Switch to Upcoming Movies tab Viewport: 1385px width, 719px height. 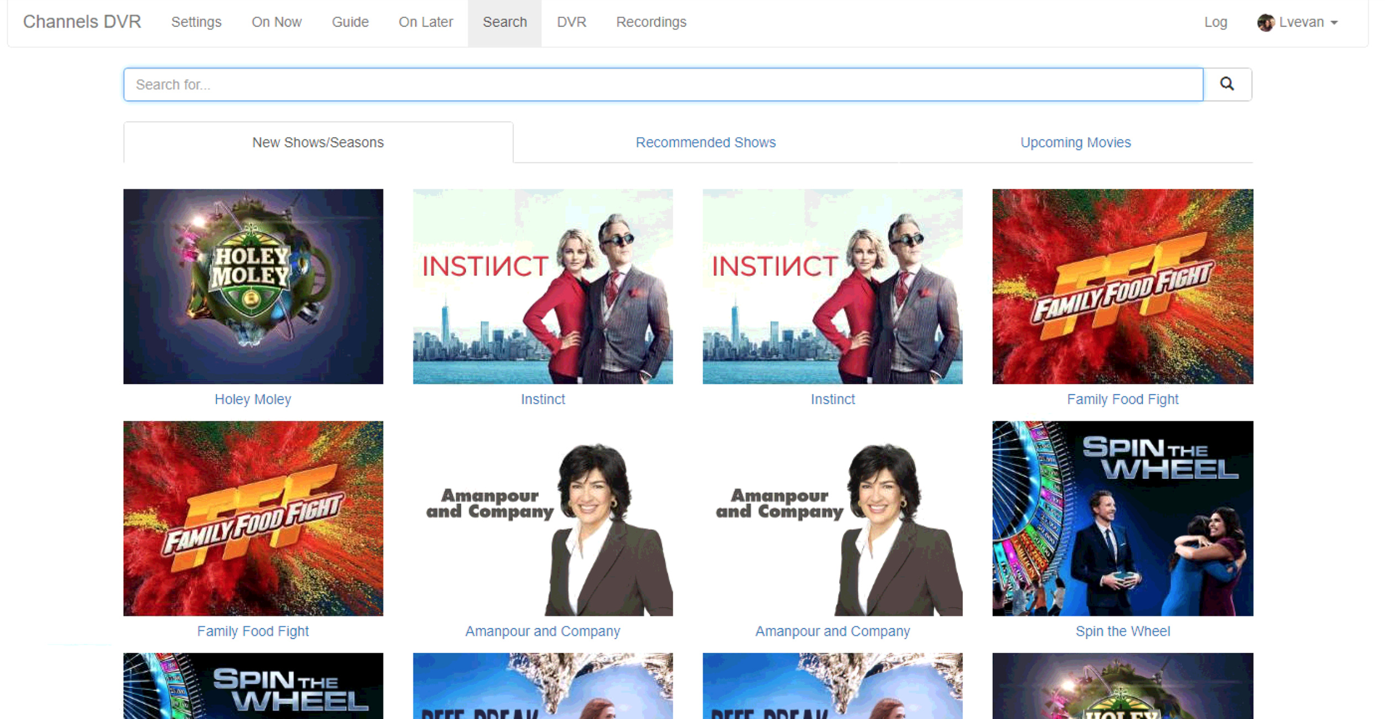tap(1075, 142)
